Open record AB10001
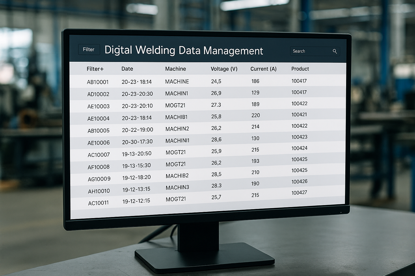 point(98,82)
